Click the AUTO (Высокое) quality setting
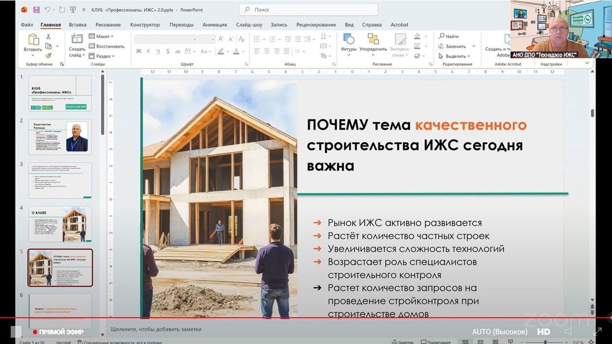612x344 pixels. pos(500,332)
